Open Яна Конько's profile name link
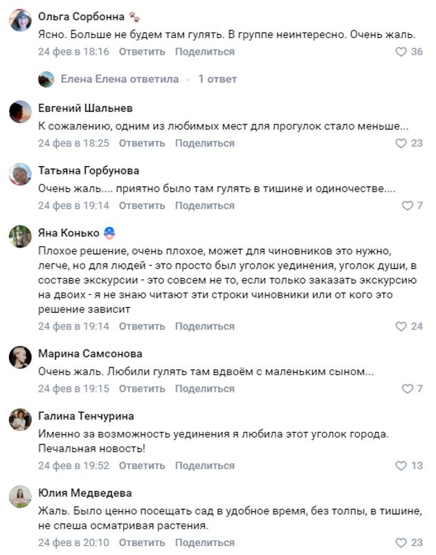The height and width of the screenshot is (555, 436). [69, 233]
